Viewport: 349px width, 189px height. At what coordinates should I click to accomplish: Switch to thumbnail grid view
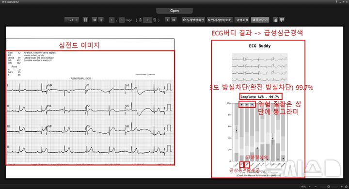pos(85,20)
